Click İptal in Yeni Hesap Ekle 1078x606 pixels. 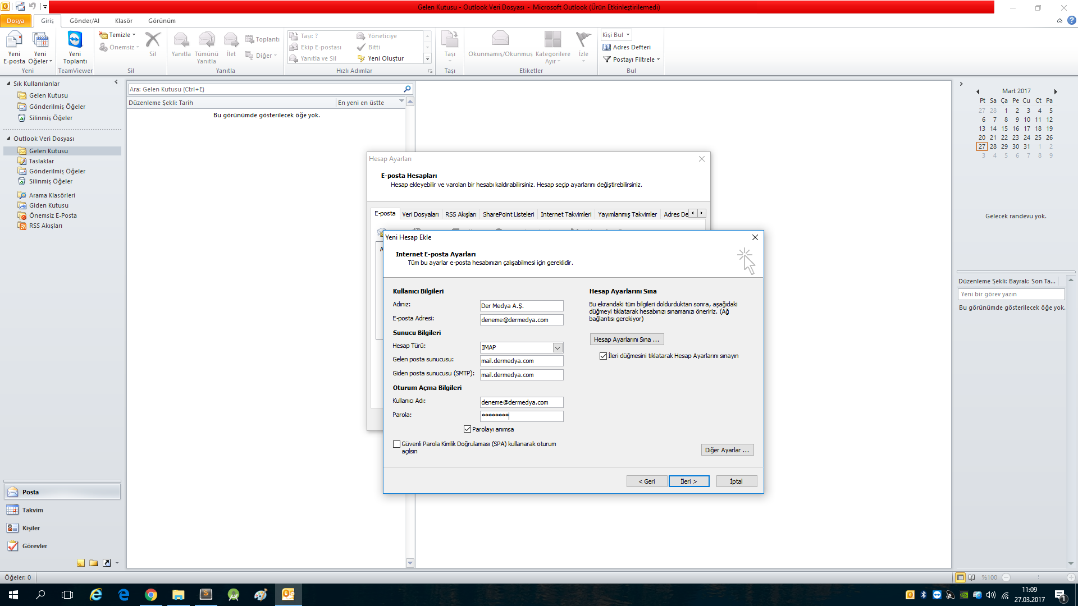736,481
